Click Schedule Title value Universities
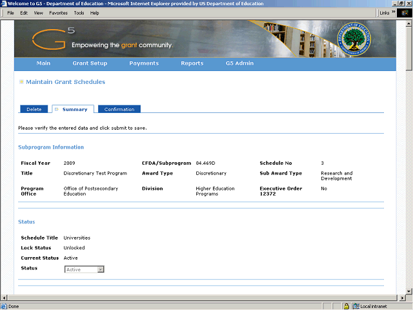Viewport: 413px width, 310px height. 77,238
